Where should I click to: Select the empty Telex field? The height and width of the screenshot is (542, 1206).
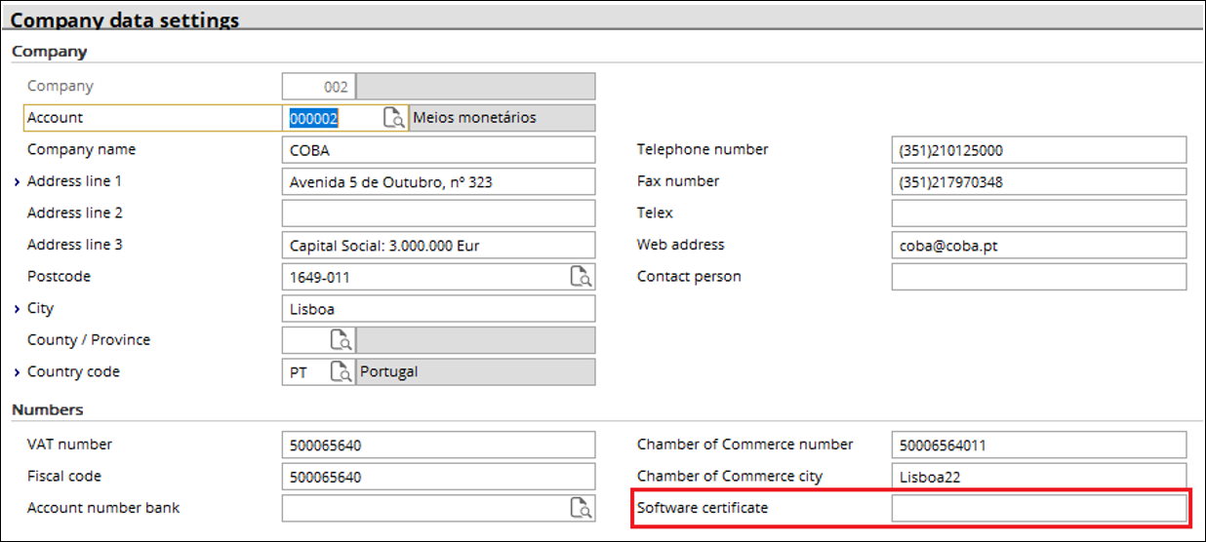[1038, 213]
